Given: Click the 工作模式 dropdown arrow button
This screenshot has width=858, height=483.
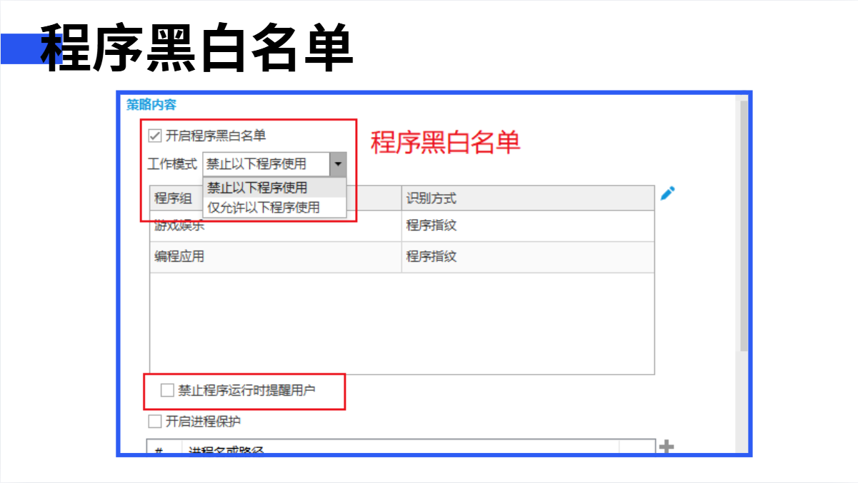Looking at the screenshot, I should coord(338,164).
